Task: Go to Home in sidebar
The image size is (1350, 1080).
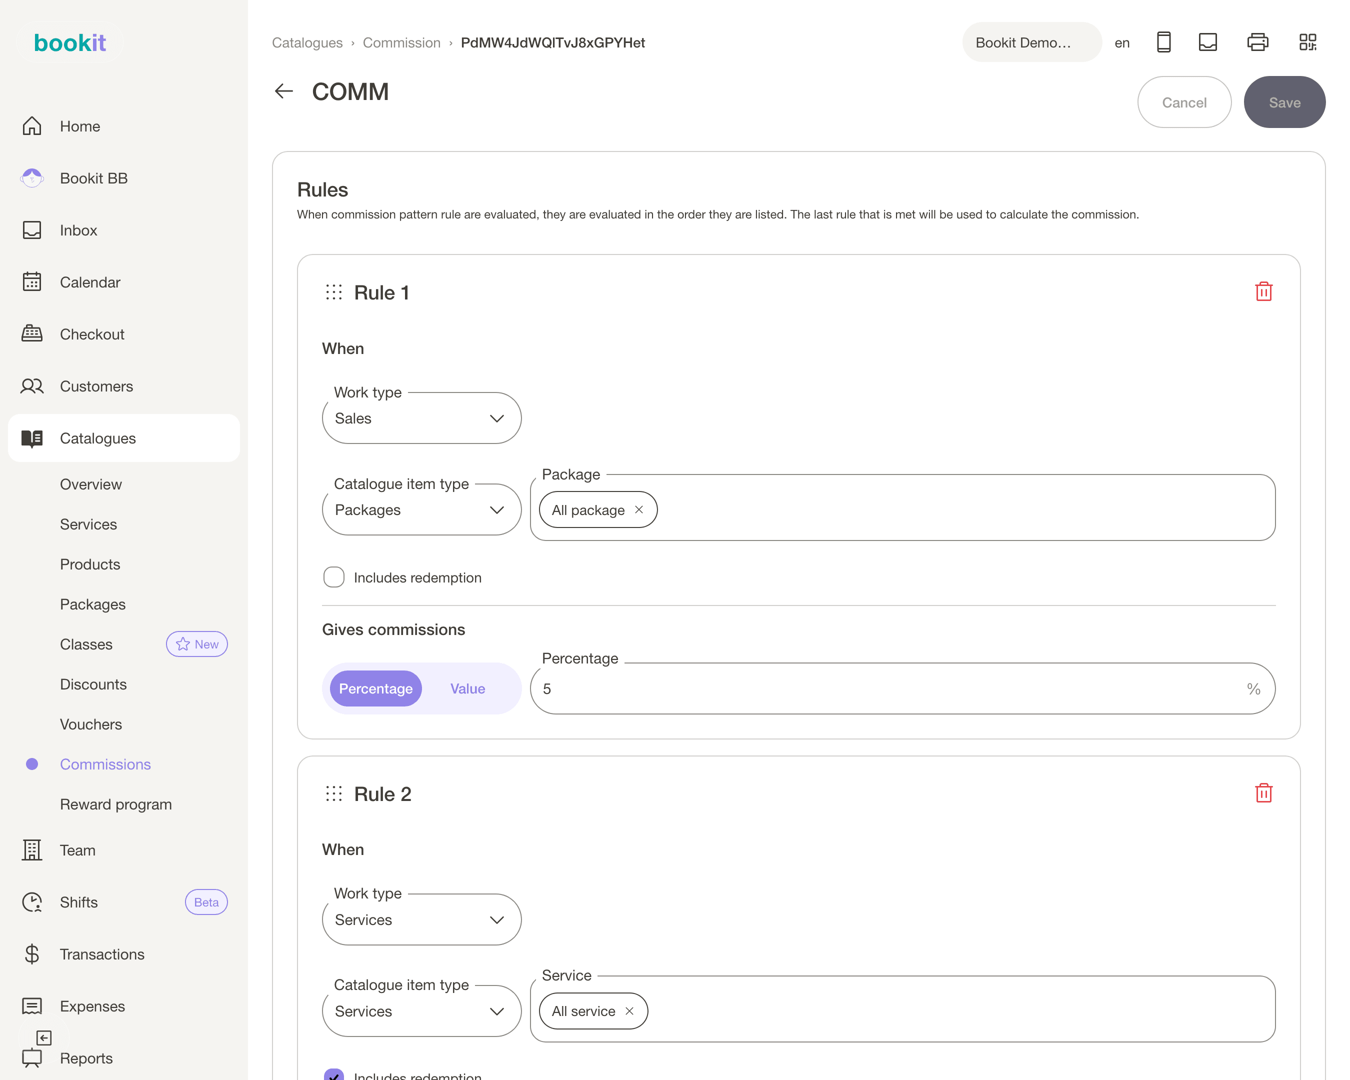Action: pos(124,126)
